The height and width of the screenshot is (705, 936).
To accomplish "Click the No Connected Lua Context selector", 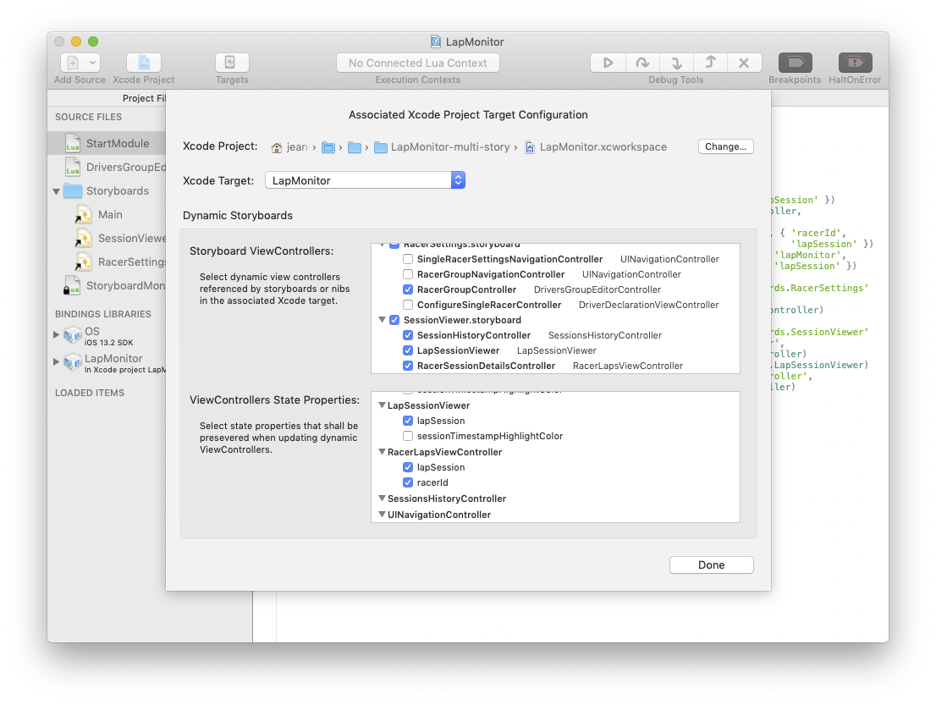I will click(x=418, y=63).
